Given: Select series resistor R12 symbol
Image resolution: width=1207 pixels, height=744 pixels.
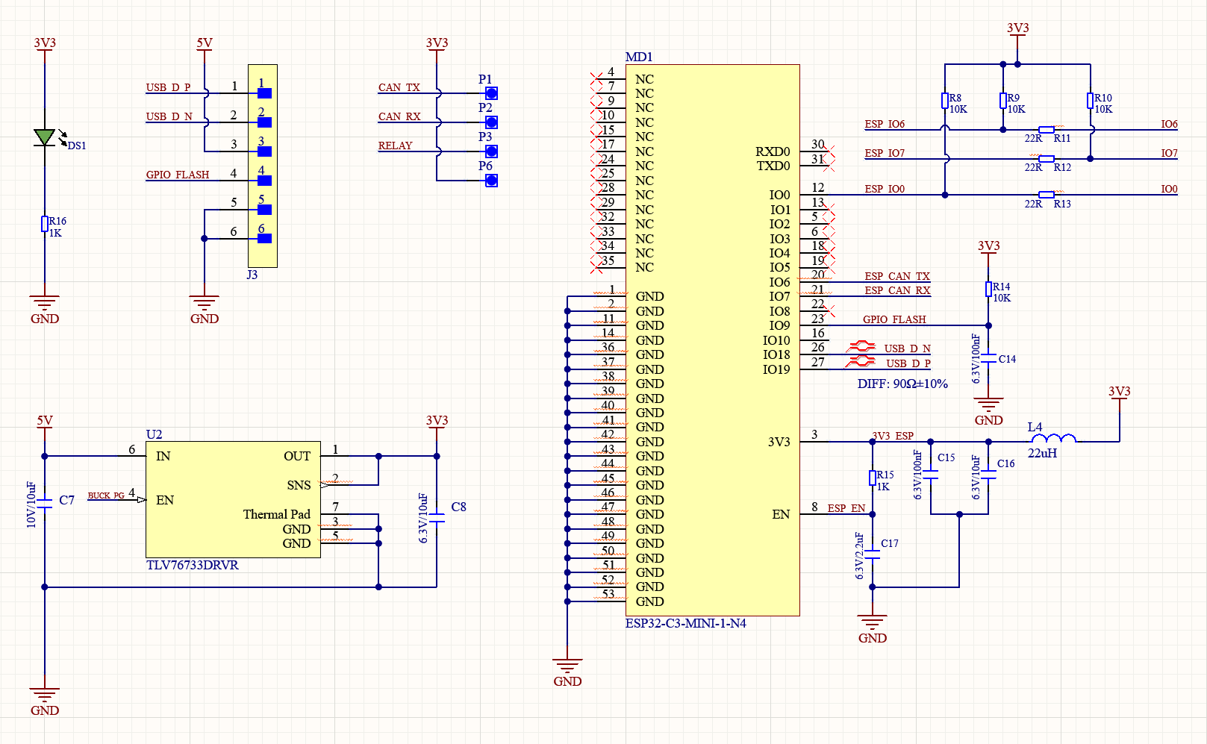Looking at the screenshot, I should (1047, 159).
